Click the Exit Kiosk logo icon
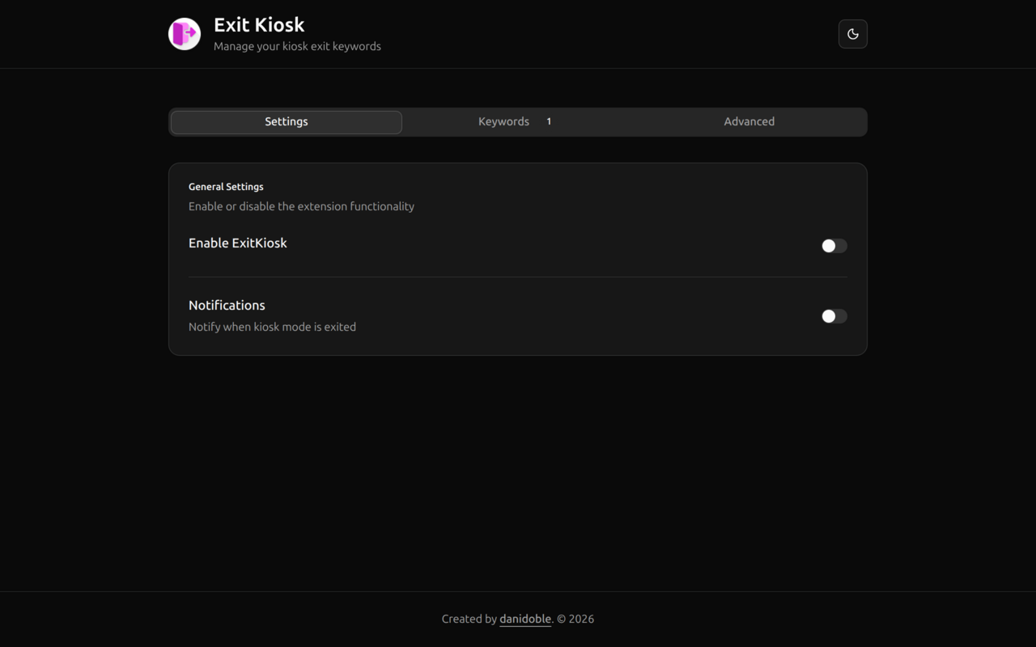The height and width of the screenshot is (647, 1036). (x=185, y=34)
